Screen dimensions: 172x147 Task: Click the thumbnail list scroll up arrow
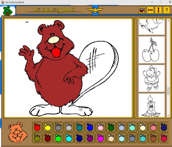pos(168,21)
